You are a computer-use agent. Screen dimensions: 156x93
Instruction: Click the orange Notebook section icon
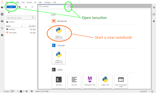54,21
